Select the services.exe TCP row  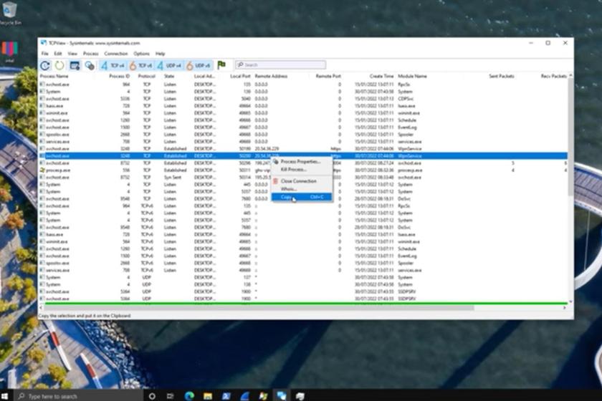pyautogui.click(x=303, y=142)
